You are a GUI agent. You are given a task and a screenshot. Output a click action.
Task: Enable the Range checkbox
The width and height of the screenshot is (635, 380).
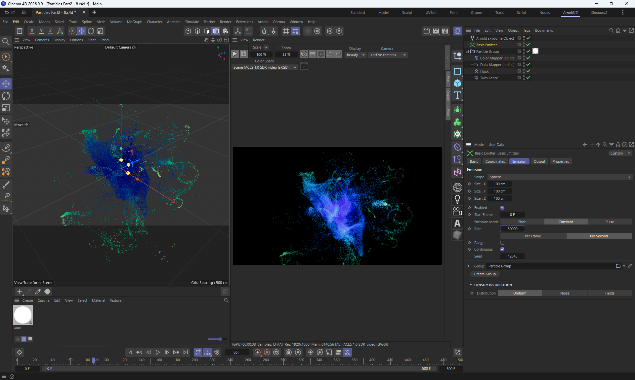pyautogui.click(x=502, y=243)
